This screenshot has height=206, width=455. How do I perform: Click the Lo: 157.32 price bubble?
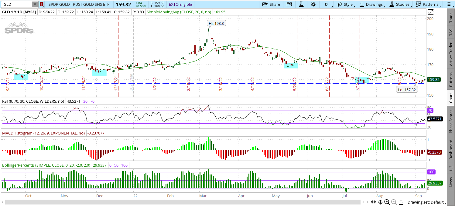point(407,90)
